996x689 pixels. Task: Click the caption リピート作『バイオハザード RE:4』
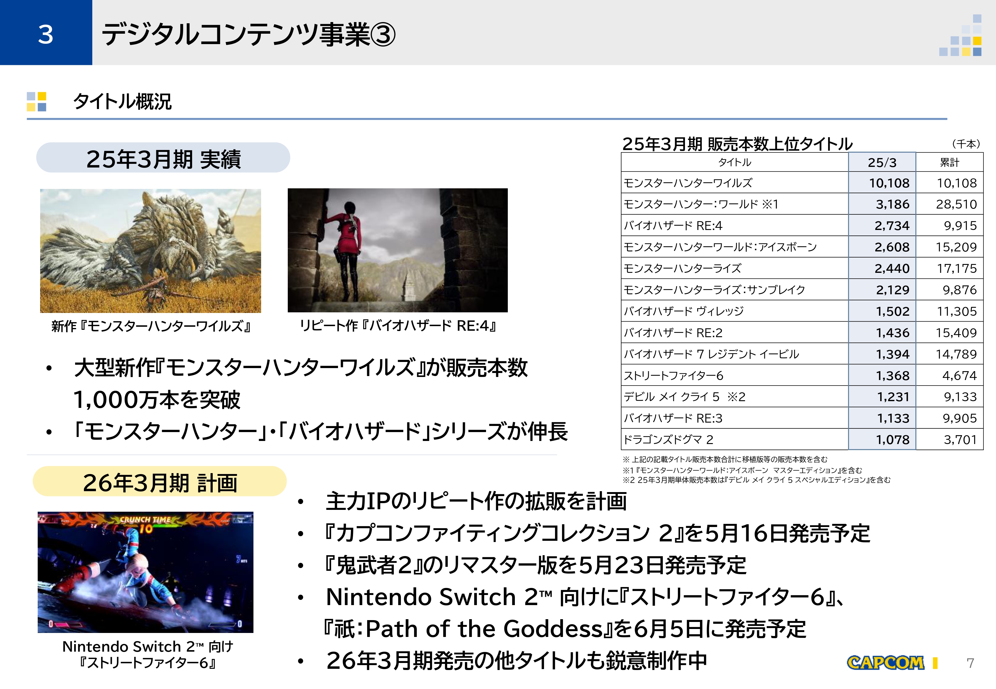398,326
